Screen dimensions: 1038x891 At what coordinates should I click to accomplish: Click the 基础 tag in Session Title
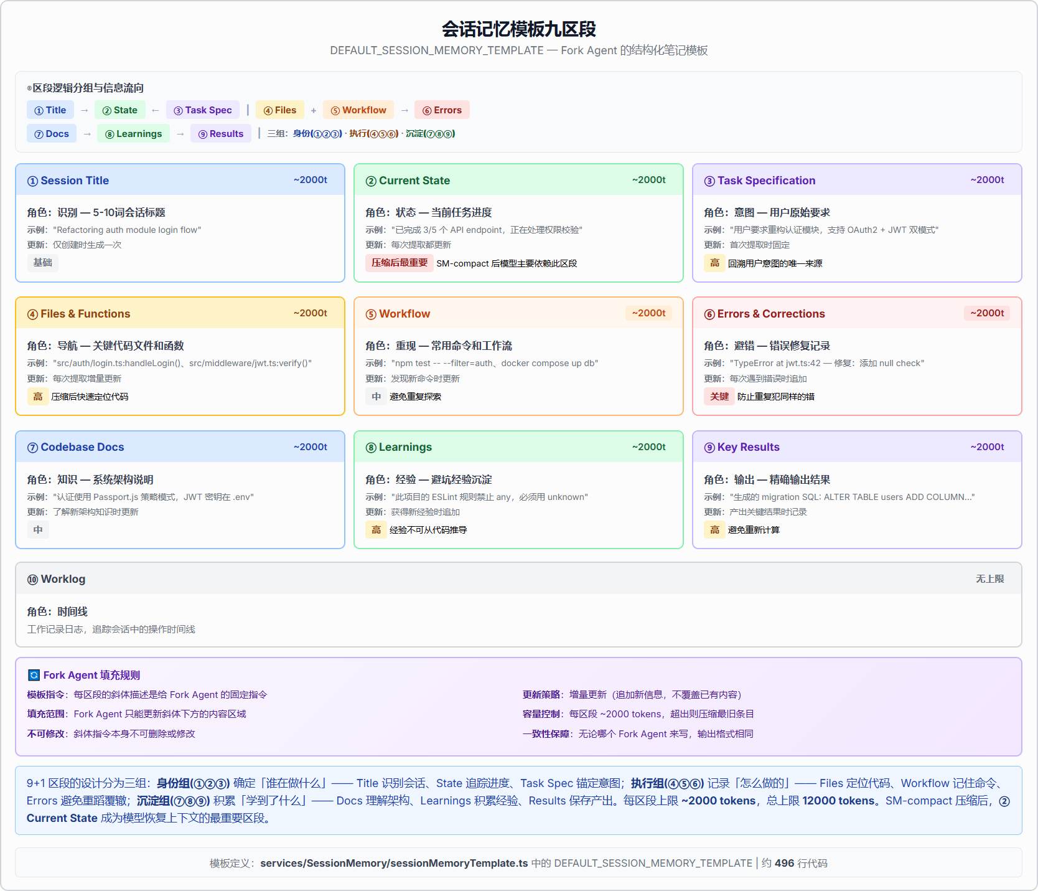[x=43, y=263]
